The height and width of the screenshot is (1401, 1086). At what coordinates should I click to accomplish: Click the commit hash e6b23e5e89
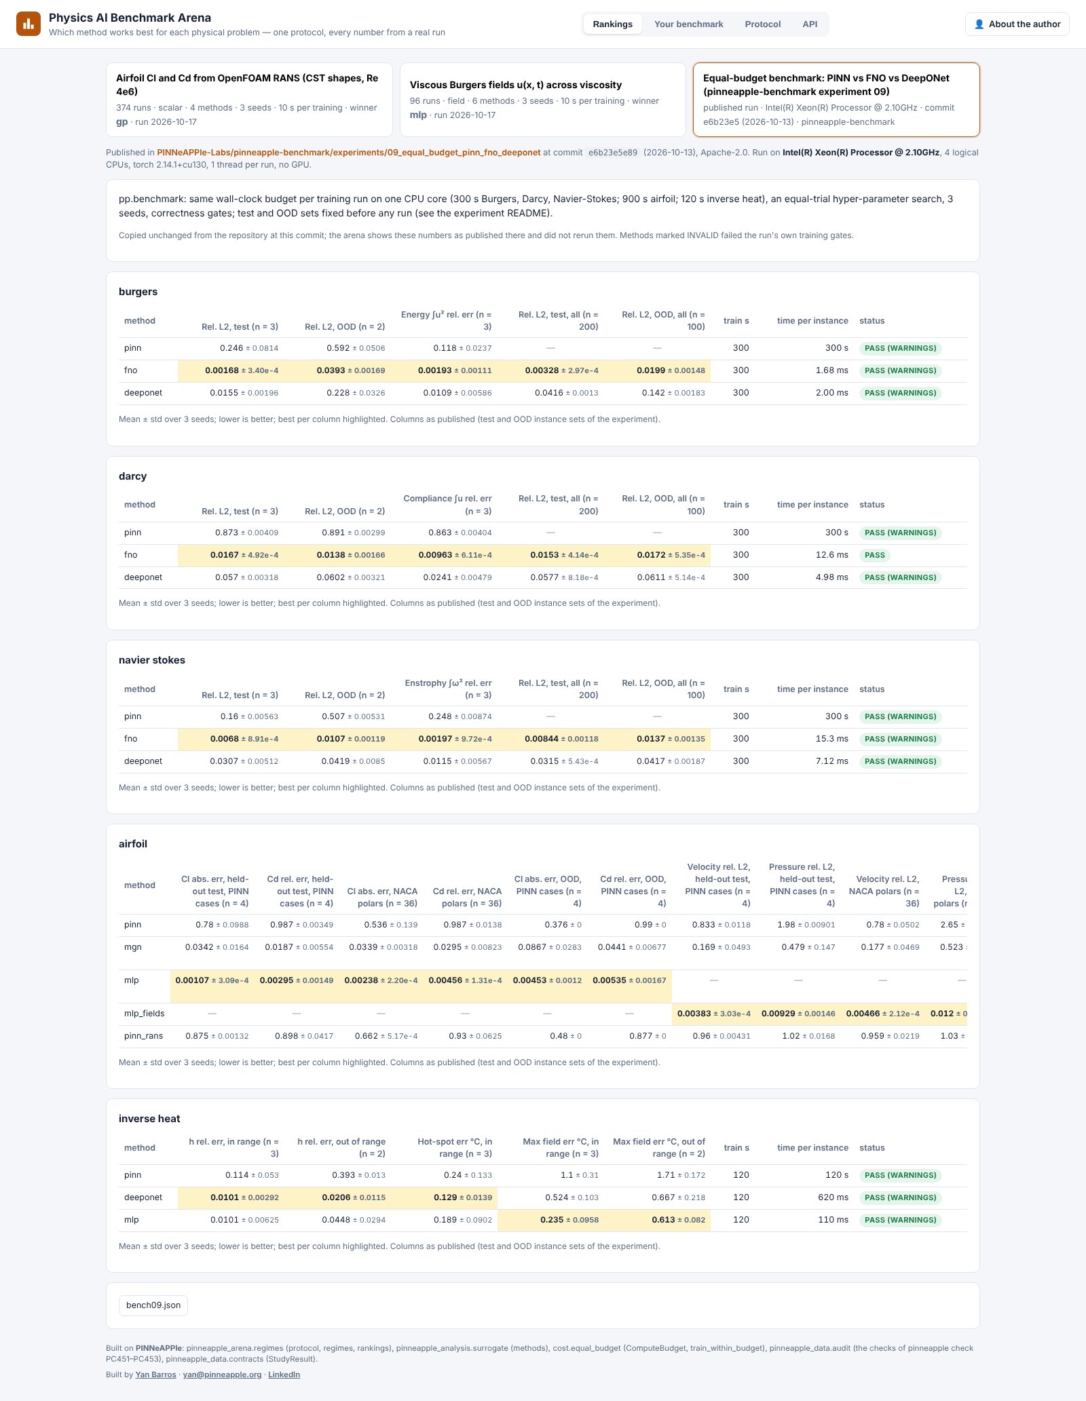click(x=612, y=153)
